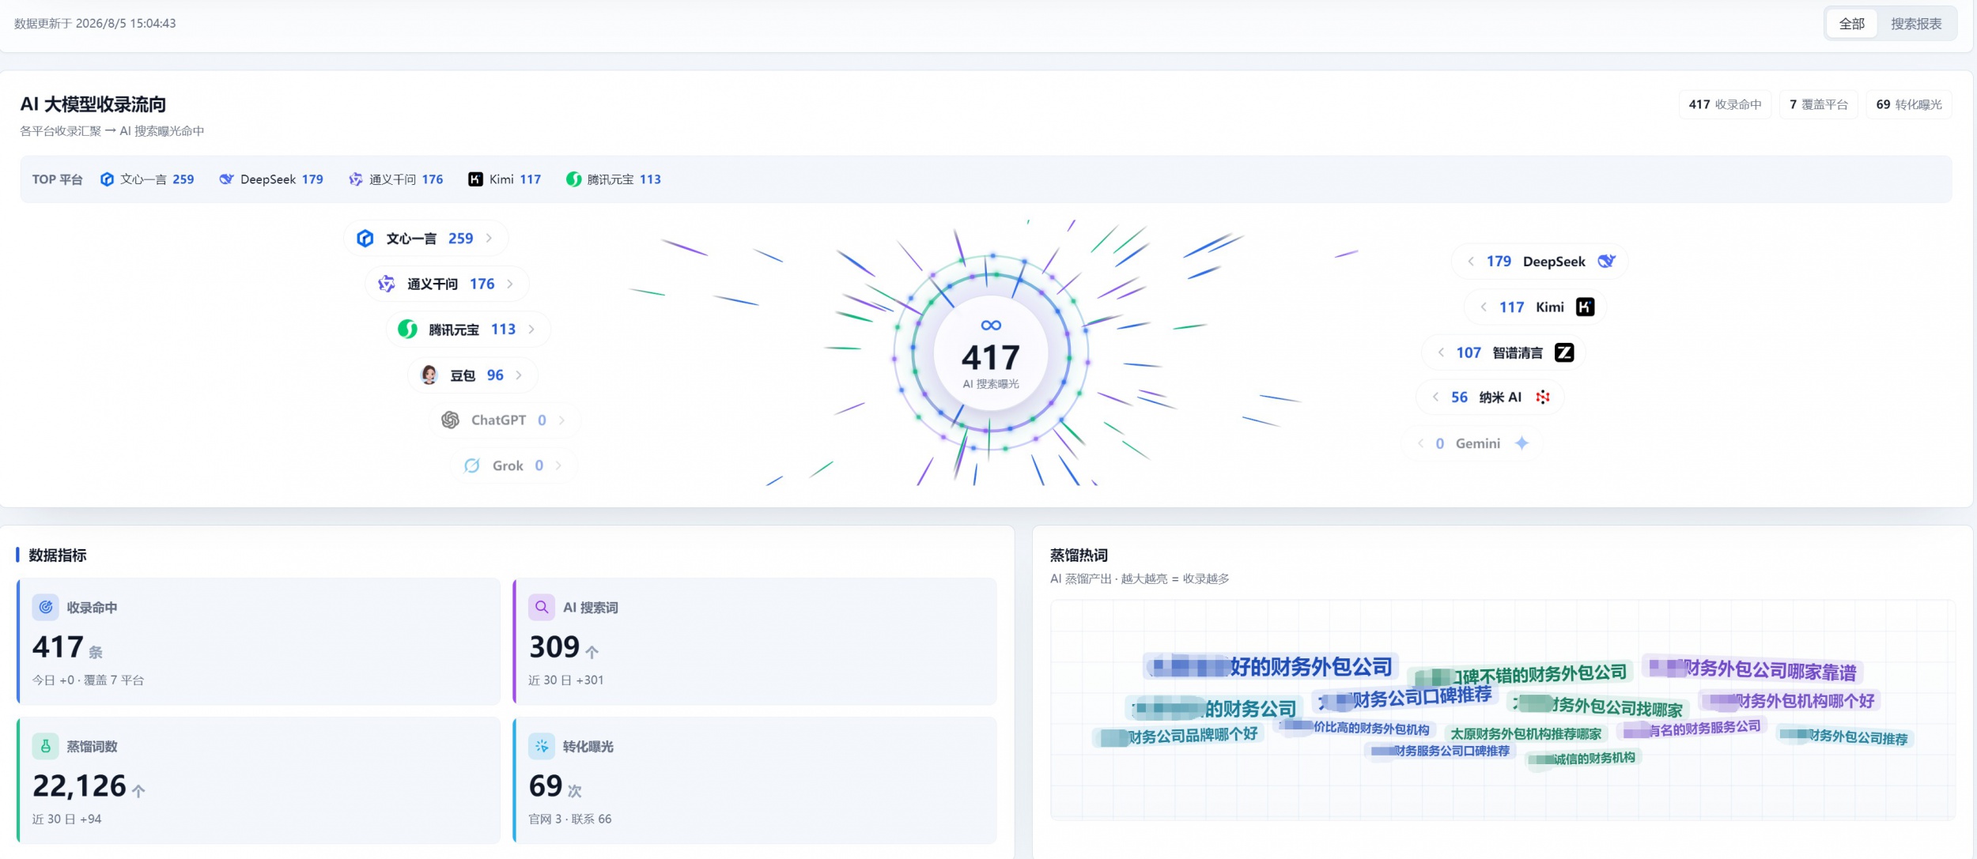Image resolution: width=1977 pixels, height=859 pixels.
Task: Click the Grok logo icon
Action: coord(472,466)
